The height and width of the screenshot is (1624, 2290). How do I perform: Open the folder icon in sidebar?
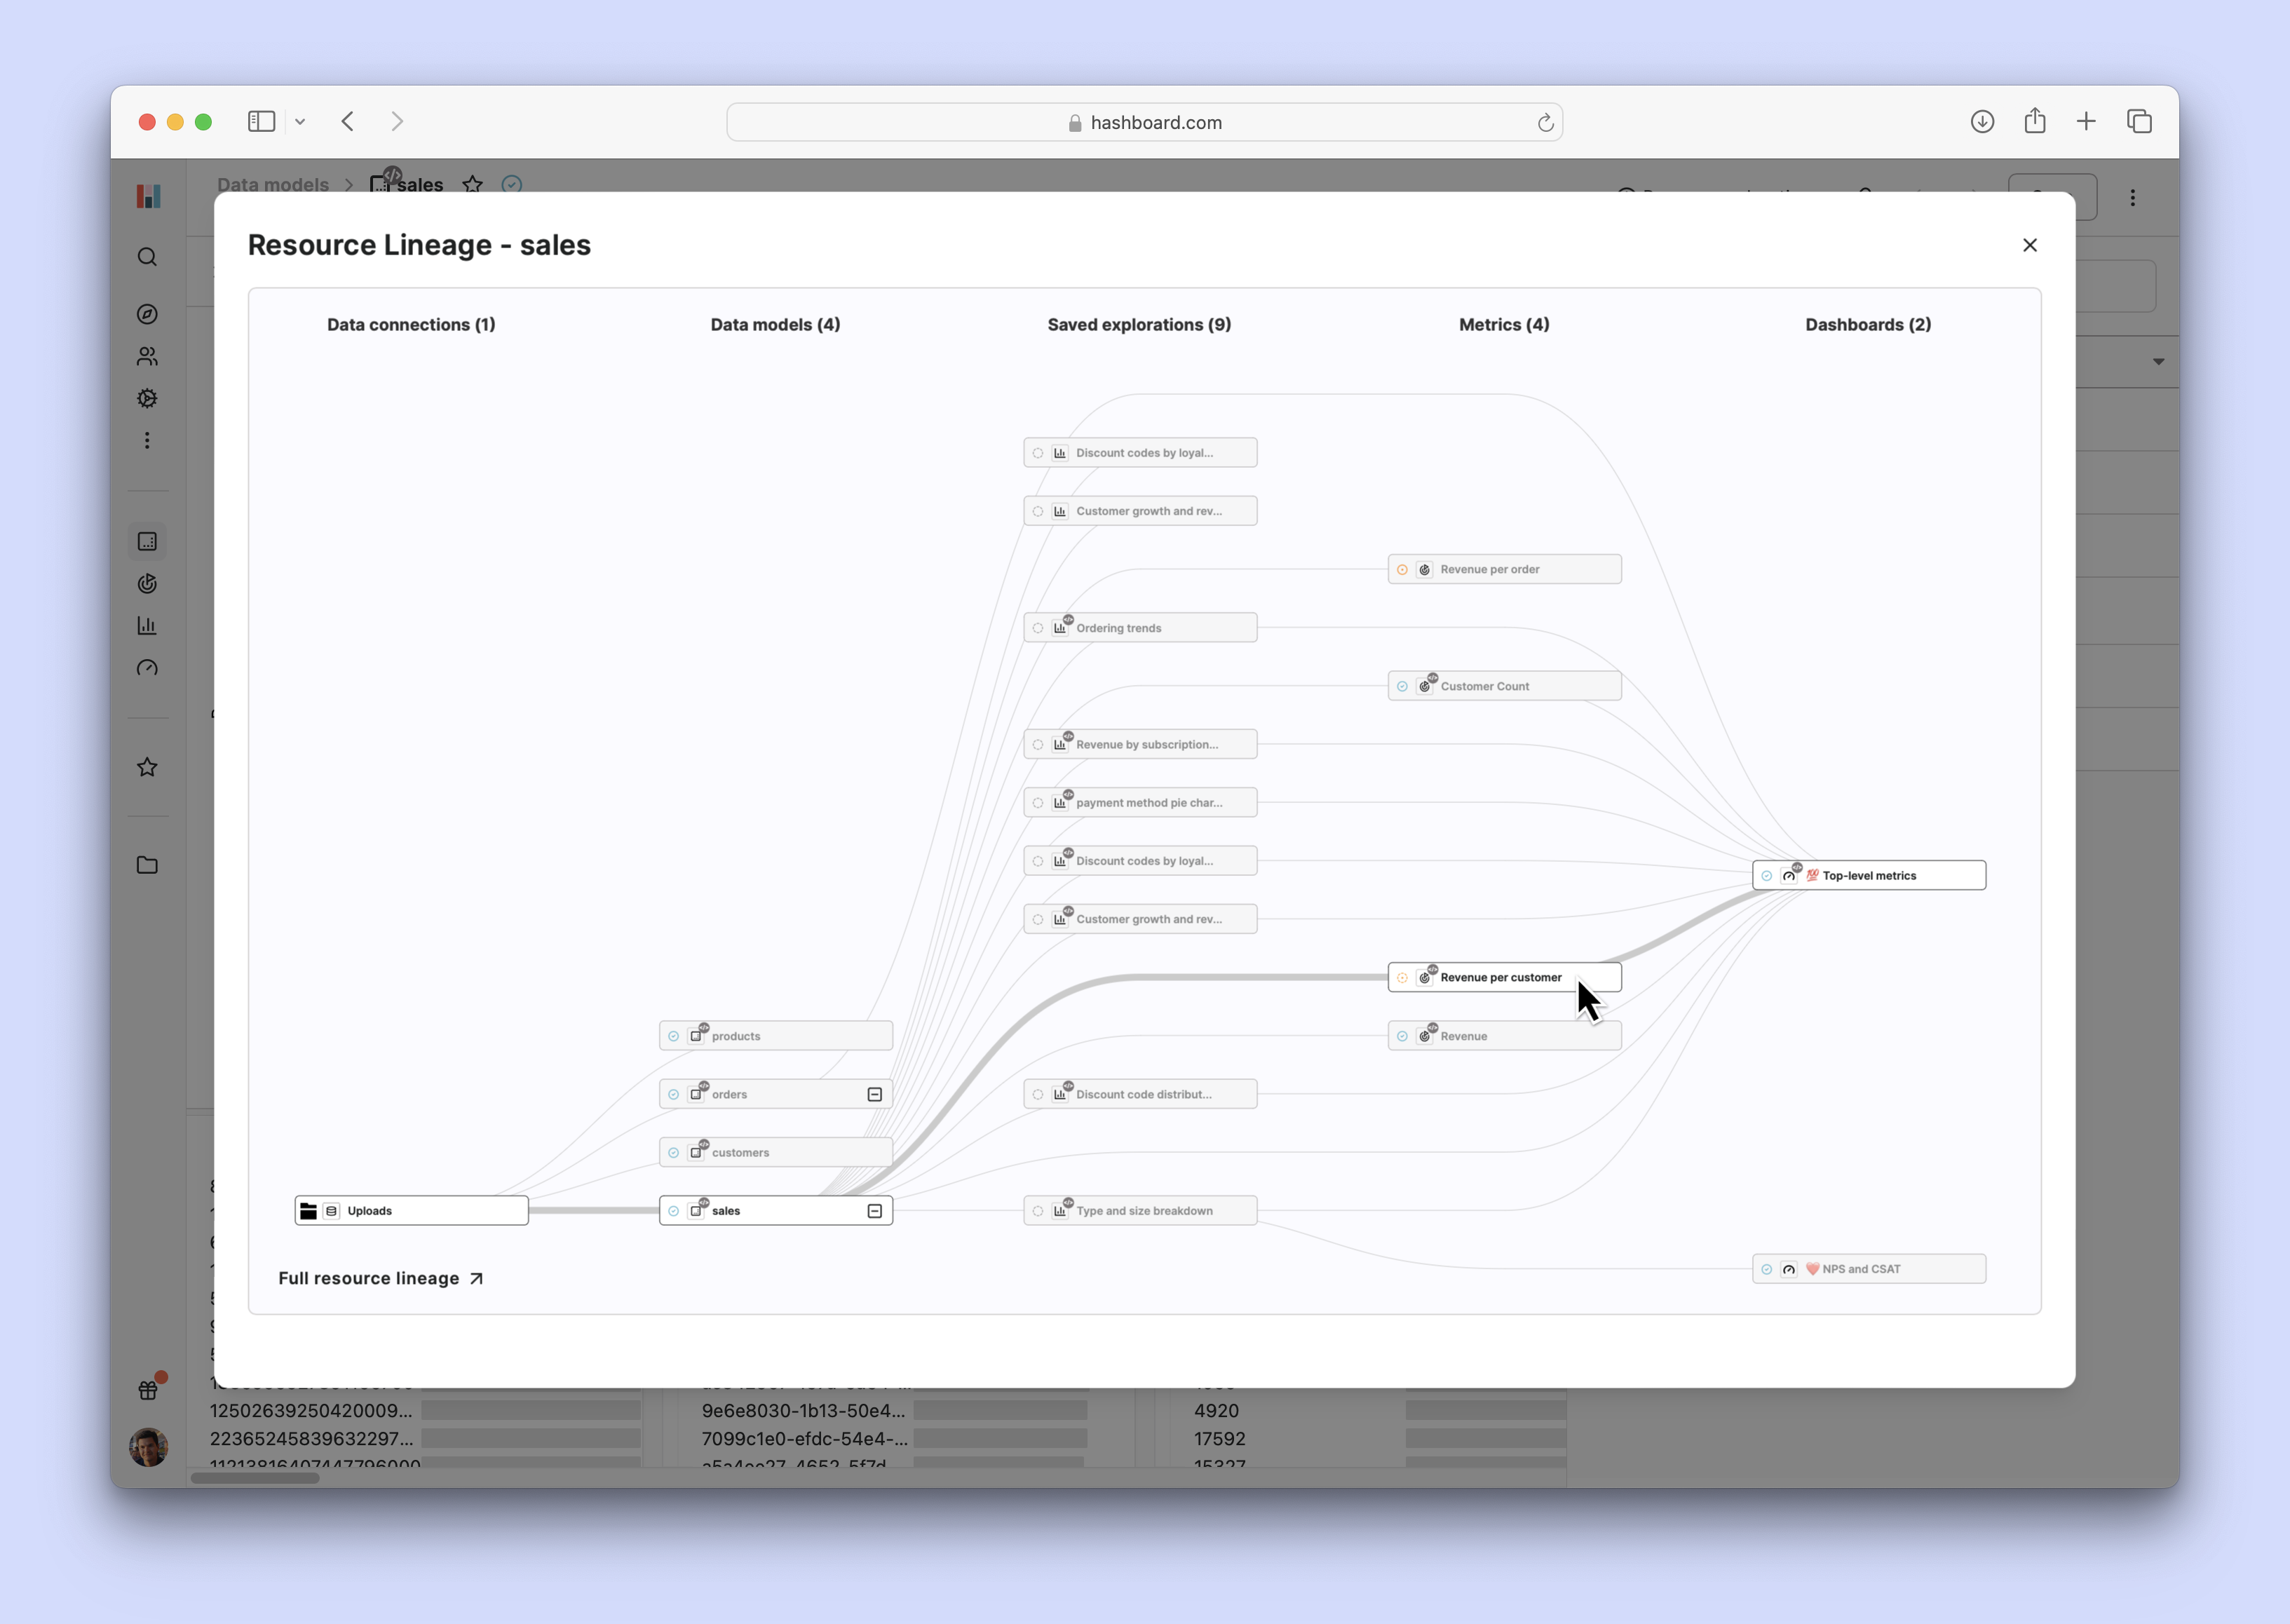tap(147, 865)
